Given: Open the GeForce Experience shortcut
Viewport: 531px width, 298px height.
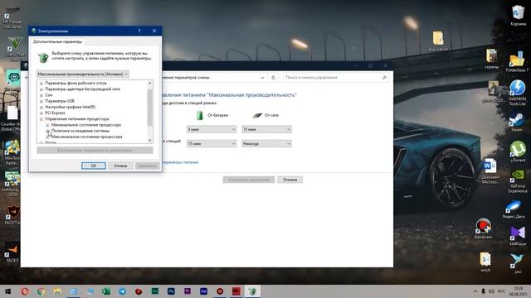Looking at the screenshot, I should [518, 181].
